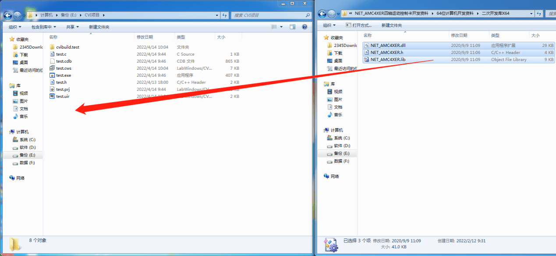Viewport: 556px width, 256px height.
Task: Open the 组织 dropdown in left window
Action: pos(17,27)
